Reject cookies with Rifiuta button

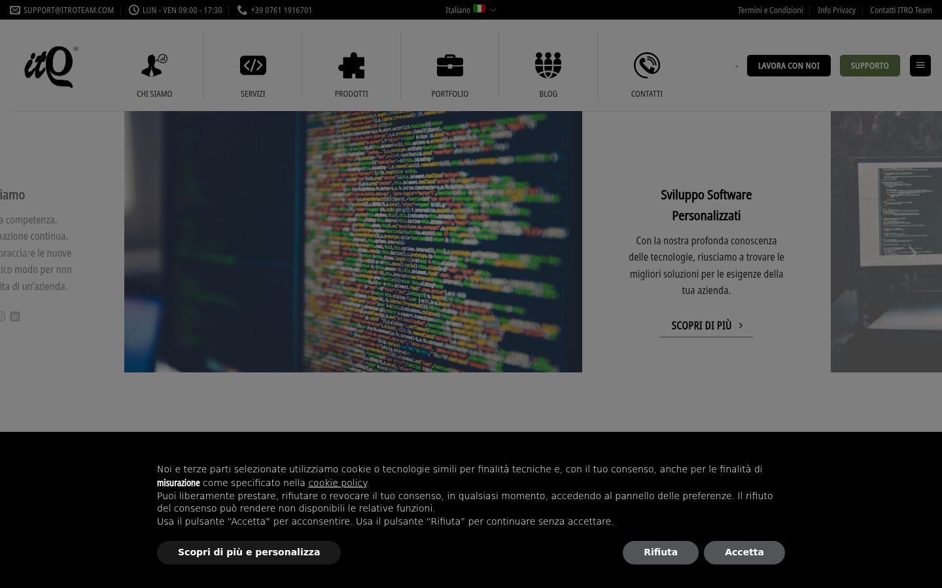pyautogui.click(x=661, y=553)
